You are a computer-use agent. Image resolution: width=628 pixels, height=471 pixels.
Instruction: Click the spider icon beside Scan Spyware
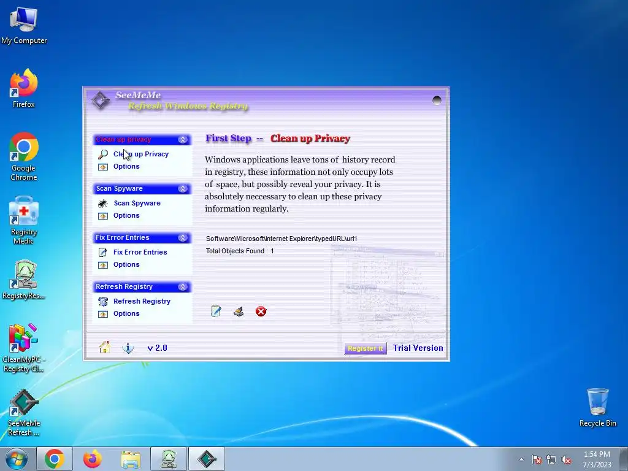(103, 204)
